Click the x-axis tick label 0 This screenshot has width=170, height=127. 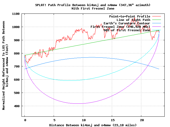pyautogui.click(x=25, y=120)
